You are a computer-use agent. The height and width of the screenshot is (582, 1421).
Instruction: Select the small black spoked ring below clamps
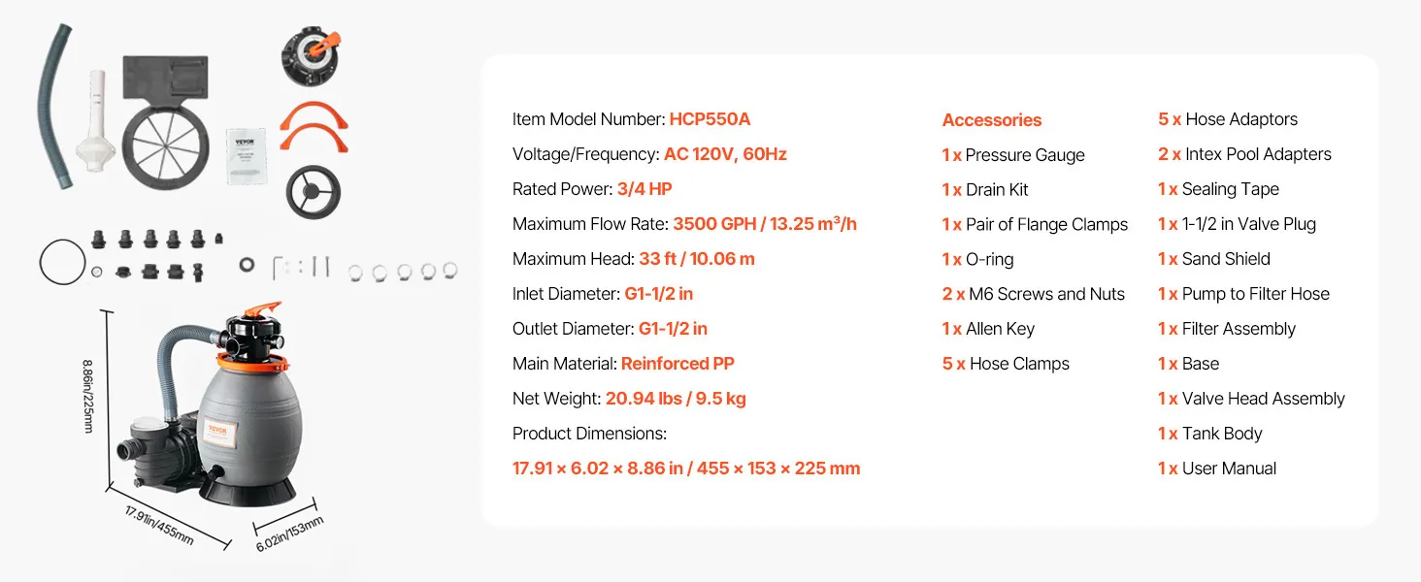[313, 191]
